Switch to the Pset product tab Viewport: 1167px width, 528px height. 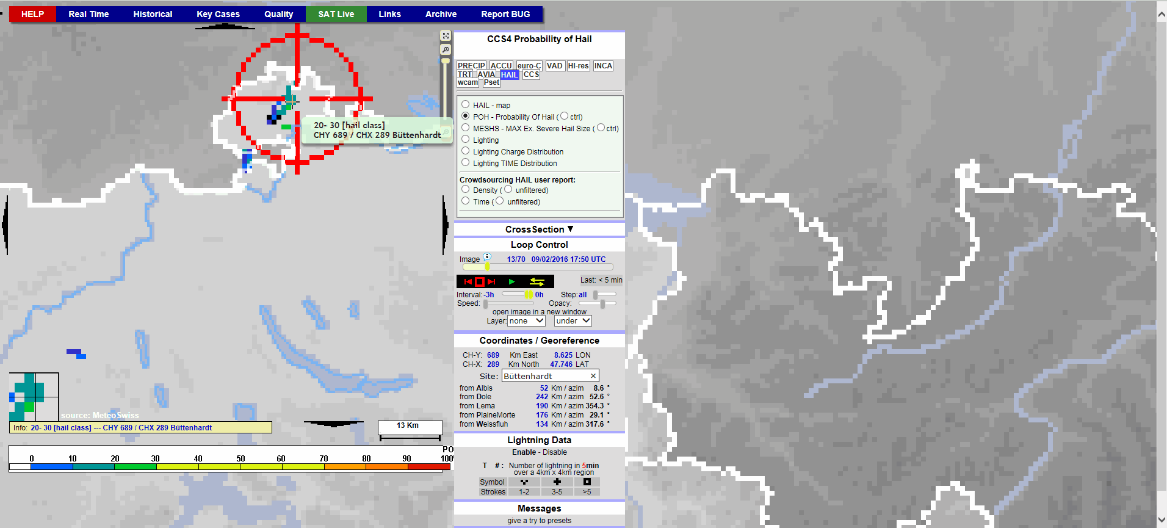click(x=491, y=82)
